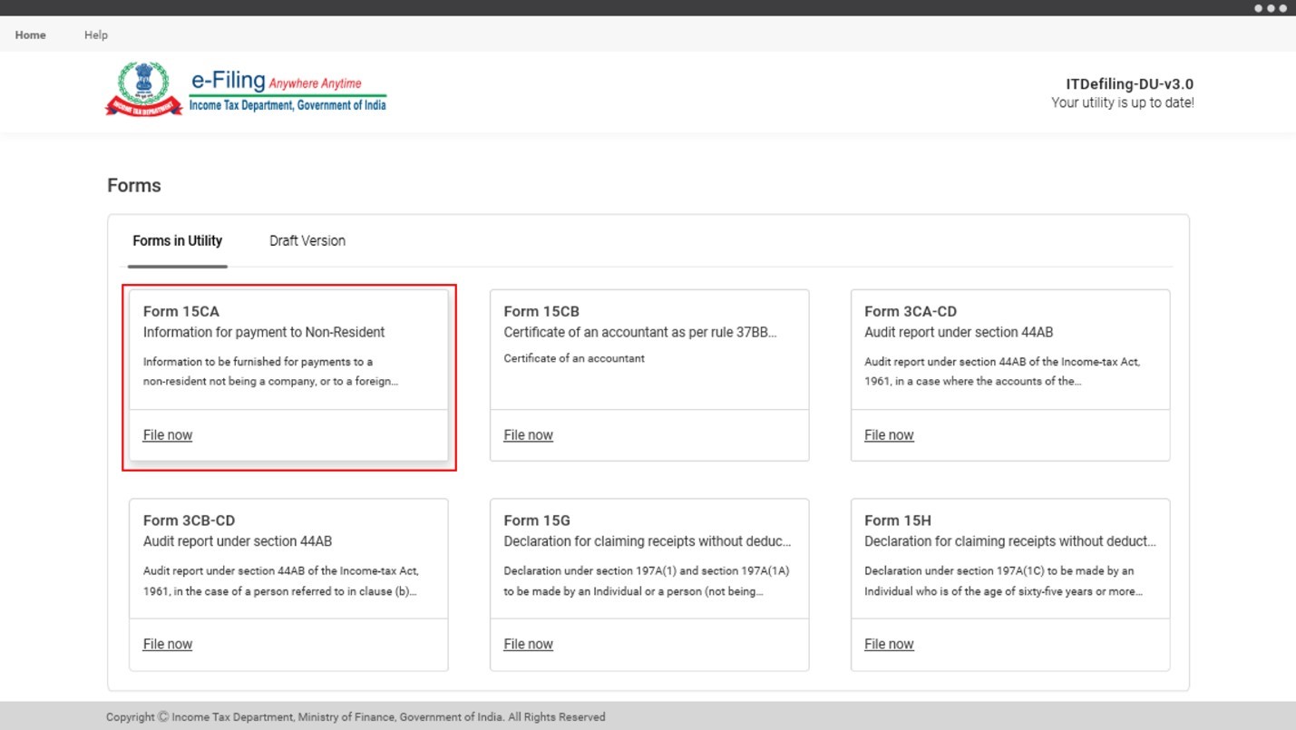Click the Income Tax Department emblem logo
The height and width of the screenshot is (730, 1296).
(x=143, y=89)
